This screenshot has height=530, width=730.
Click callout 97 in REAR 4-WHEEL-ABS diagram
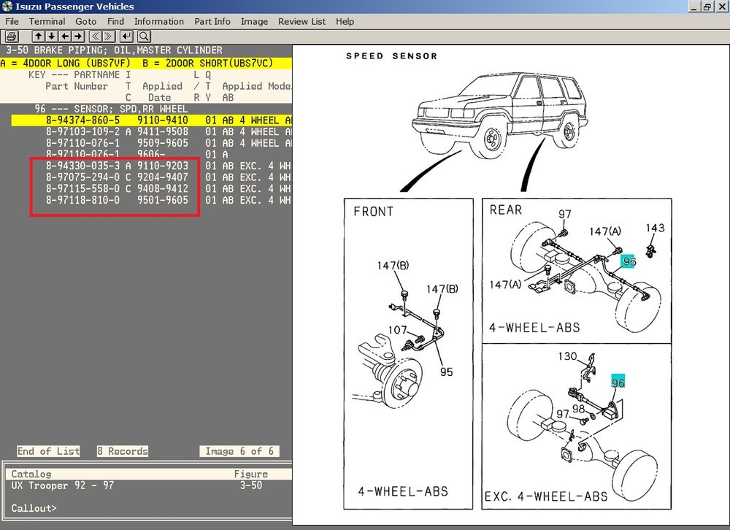[565, 214]
